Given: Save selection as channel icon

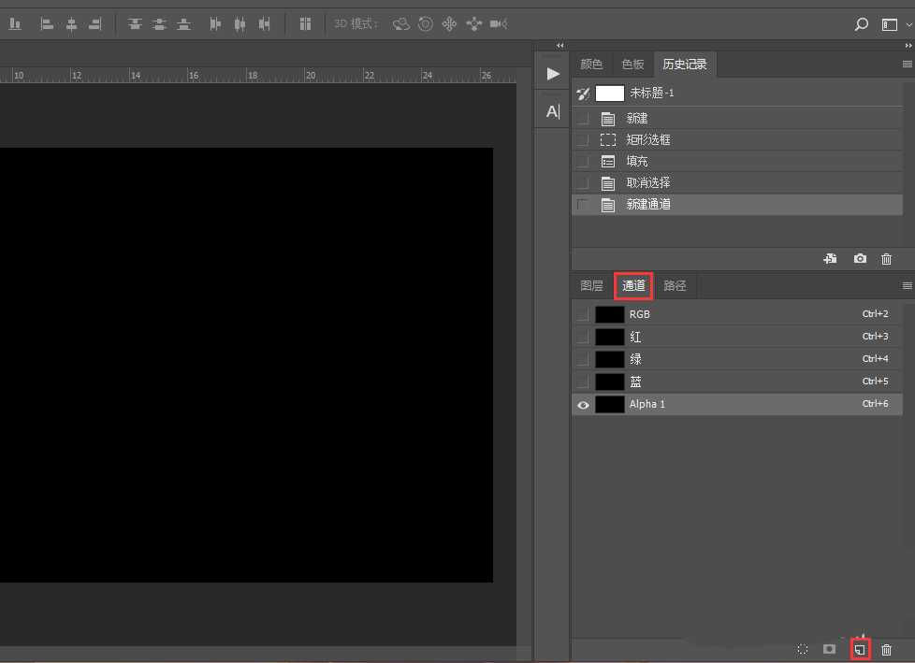Looking at the screenshot, I should pyautogui.click(x=829, y=649).
